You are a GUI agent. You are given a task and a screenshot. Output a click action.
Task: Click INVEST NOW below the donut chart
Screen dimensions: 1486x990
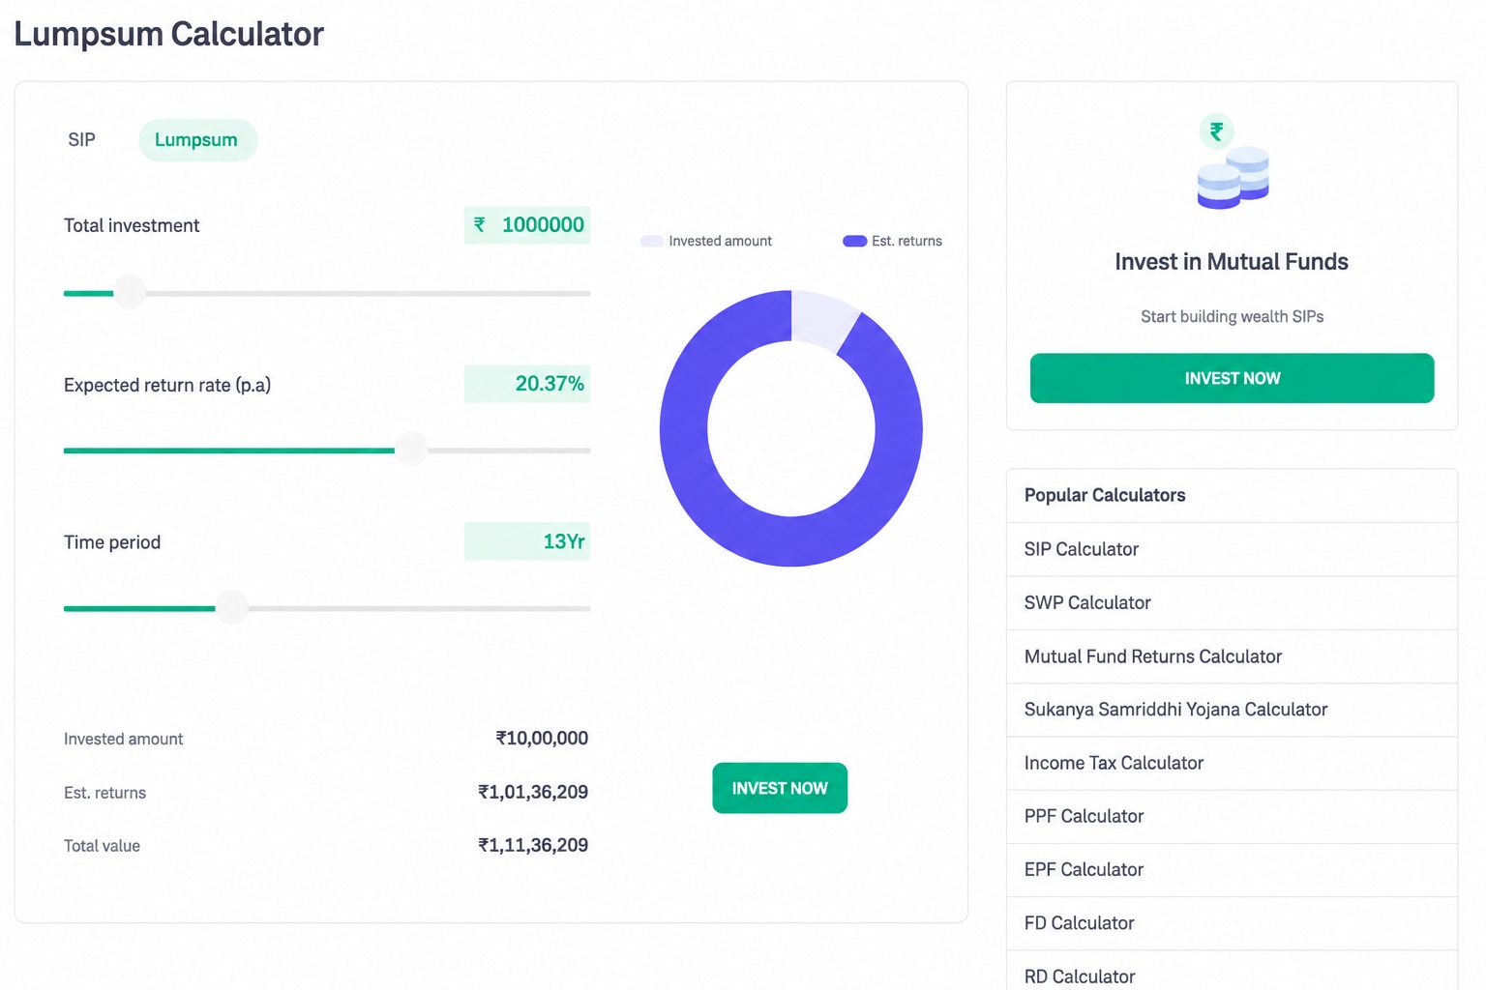[x=780, y=788]
